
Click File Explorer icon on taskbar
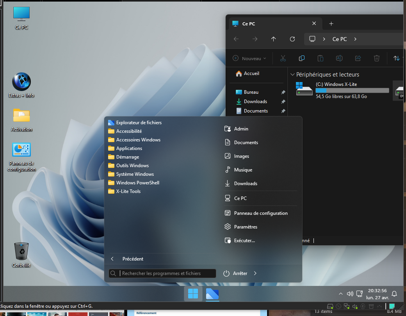coord(212,294)
